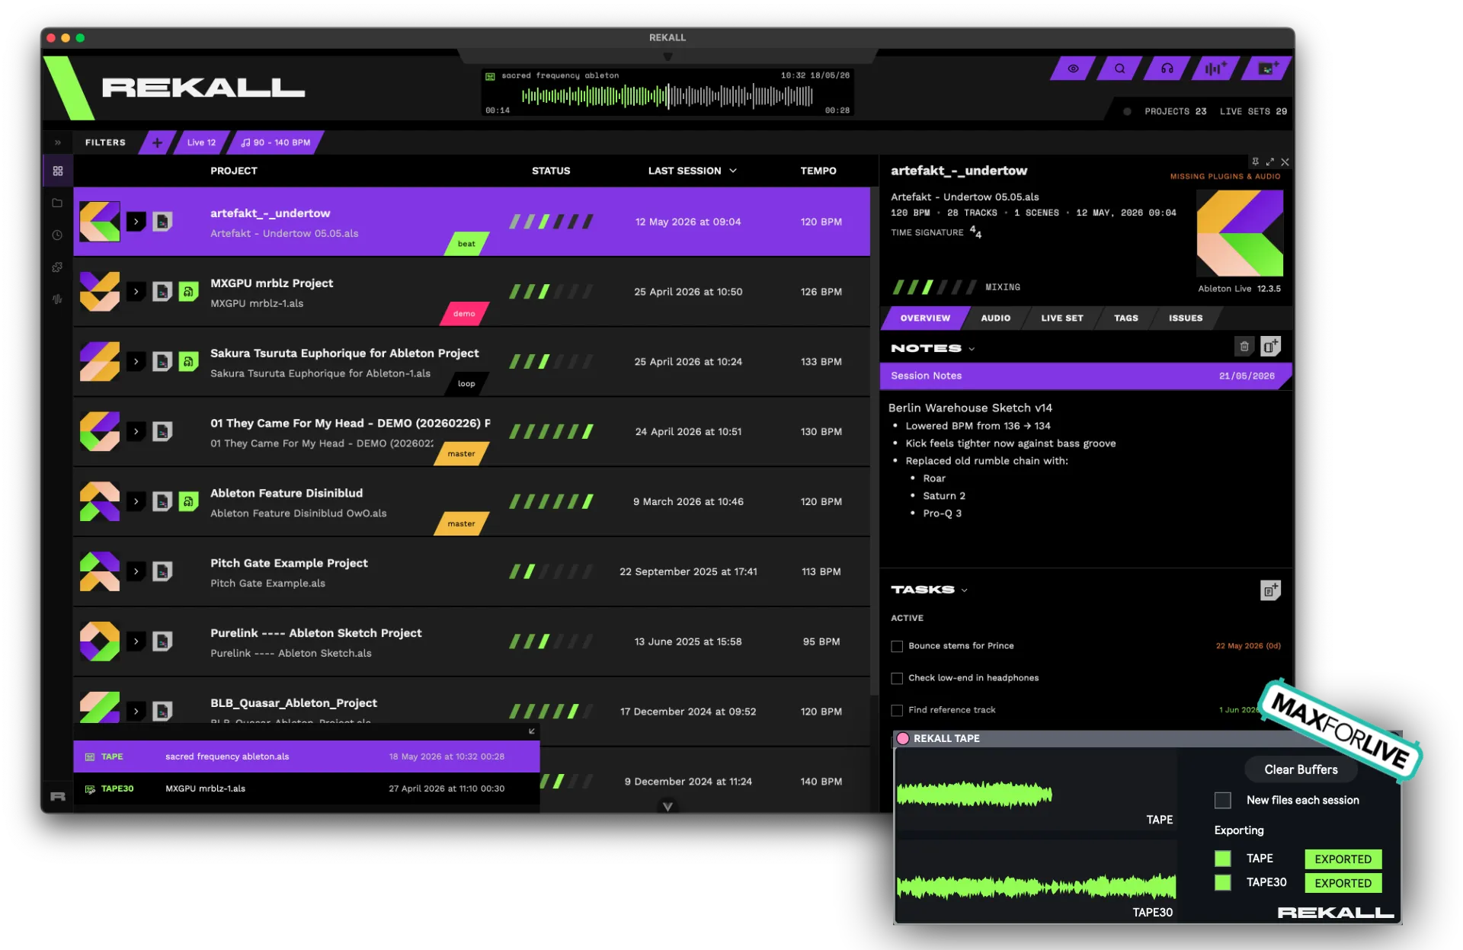Expand the 01 They Came For My Head row
1463x950 pixels.
(x=136, y=432)
